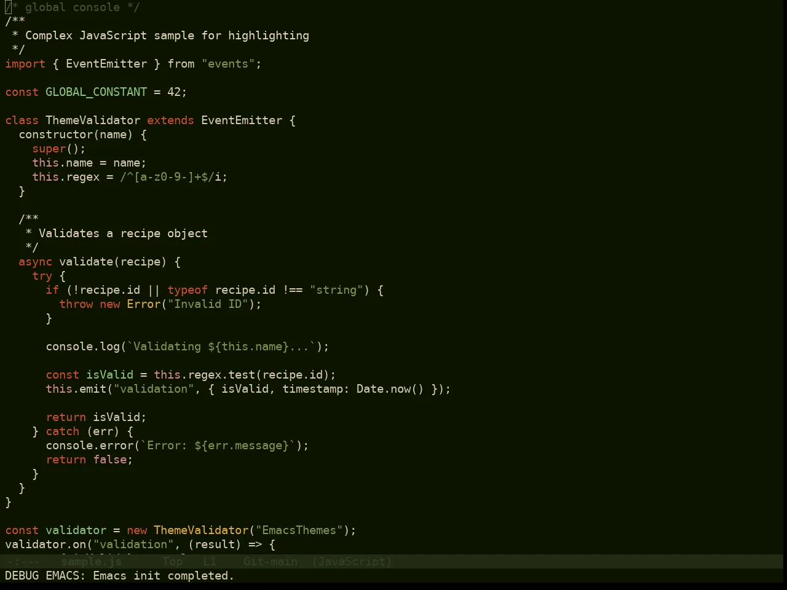Click 'EventEmitter' in the import statement
The image size is (787, 590).
[x=106, y=64]
